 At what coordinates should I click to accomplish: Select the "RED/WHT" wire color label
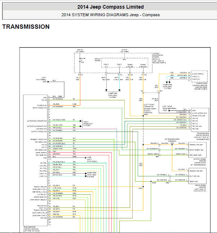pos(56,154)
